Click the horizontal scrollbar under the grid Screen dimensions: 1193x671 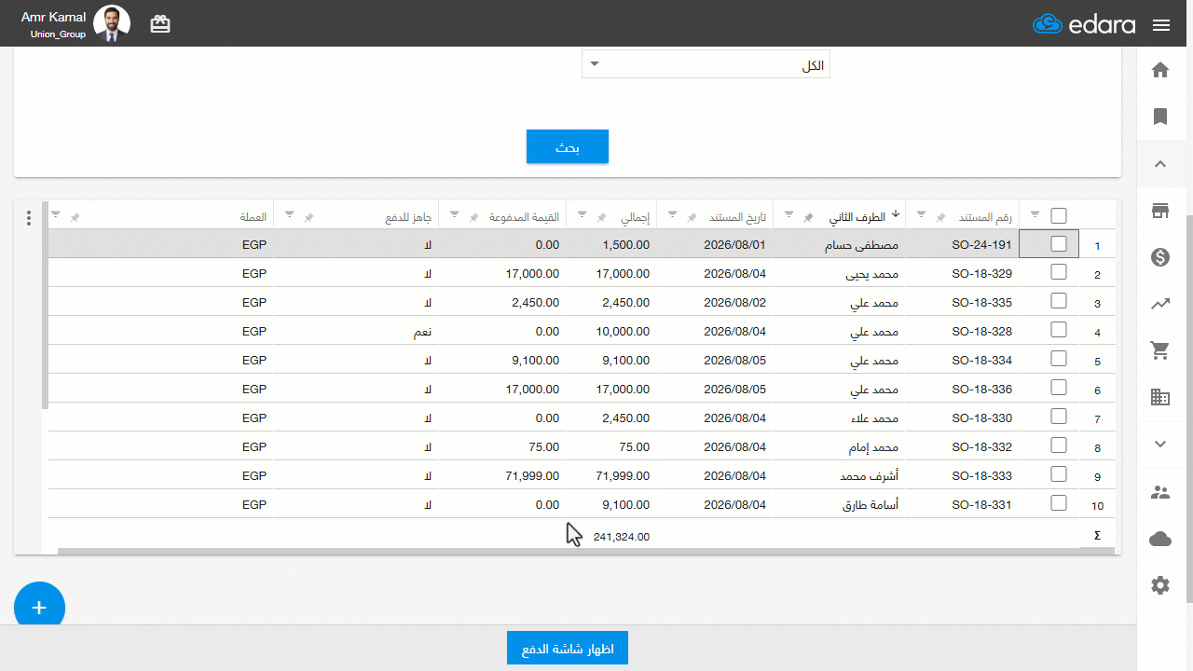(585, 551)
